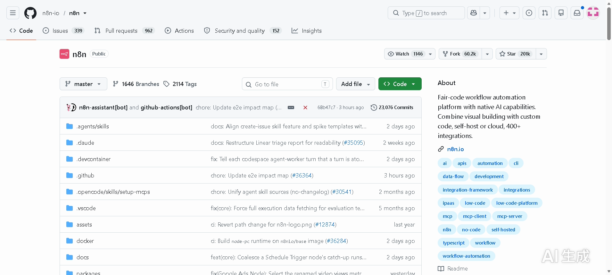Watch the n8n repository

pos(405,54)
